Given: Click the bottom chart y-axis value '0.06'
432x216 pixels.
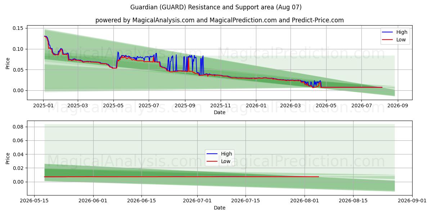Looking at the screenshot, I should 18,141.
